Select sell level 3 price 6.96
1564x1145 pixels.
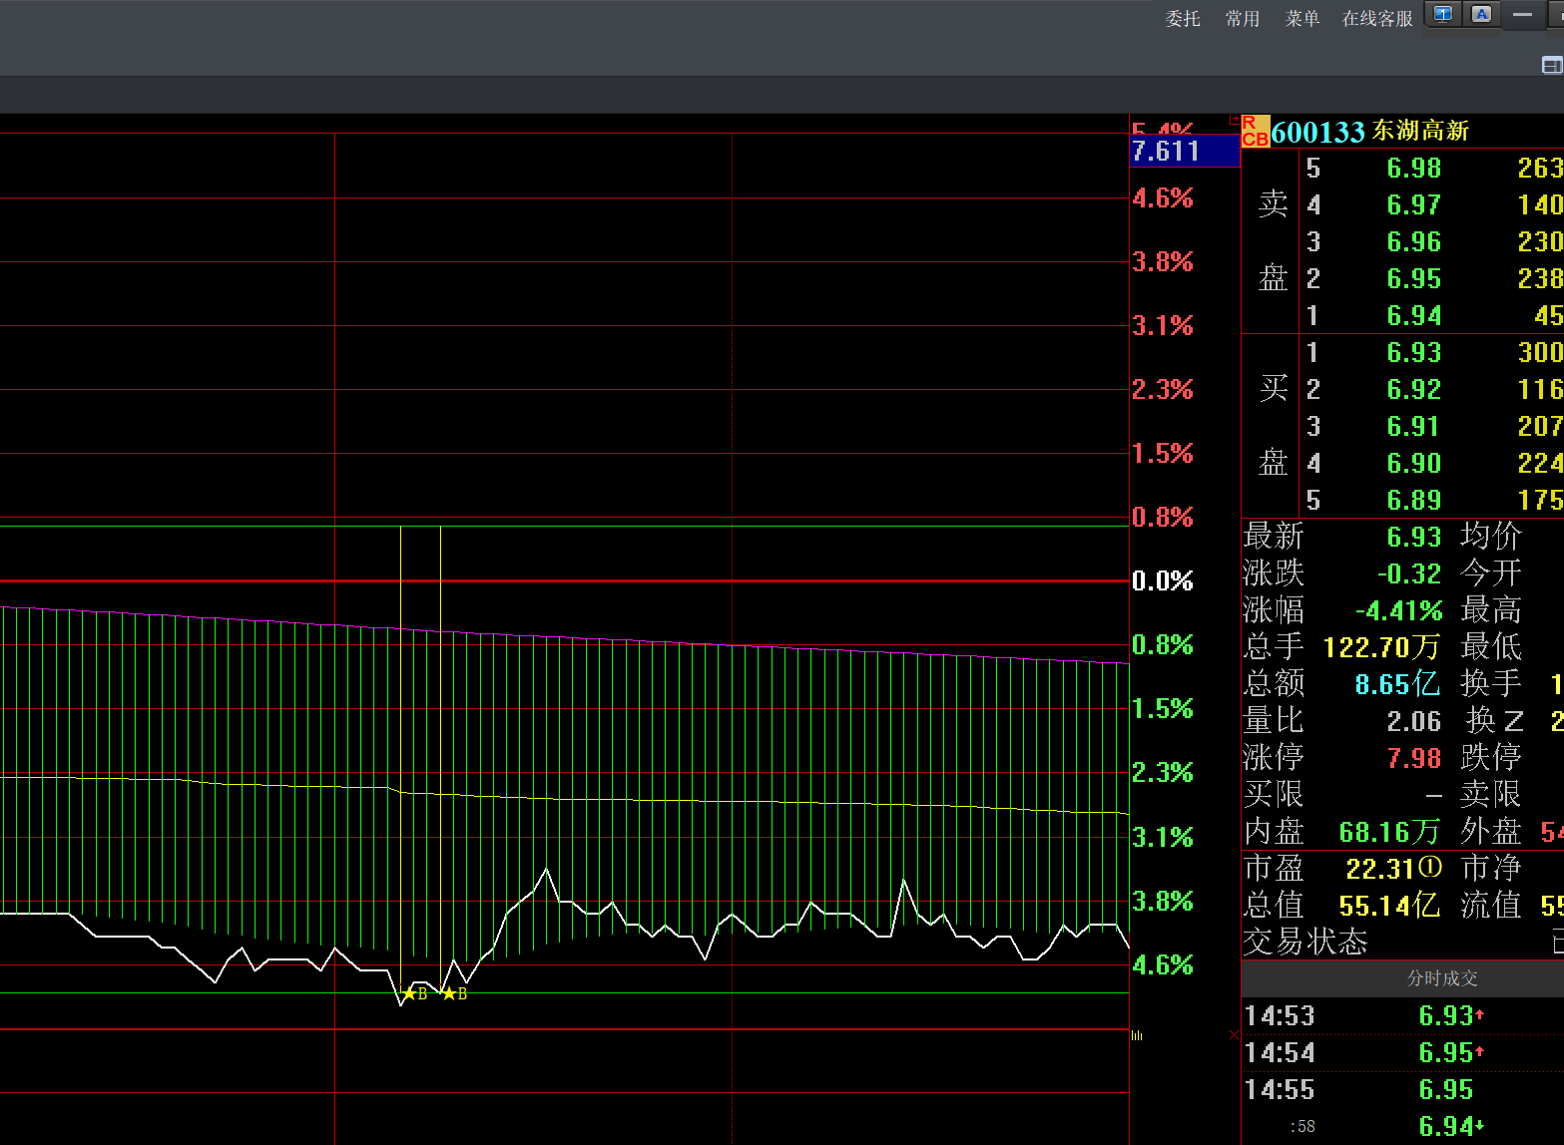1414,242
